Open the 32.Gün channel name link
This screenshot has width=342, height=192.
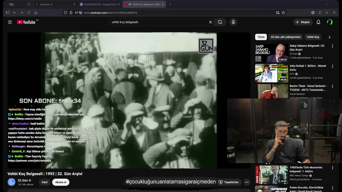click(23, 181)
